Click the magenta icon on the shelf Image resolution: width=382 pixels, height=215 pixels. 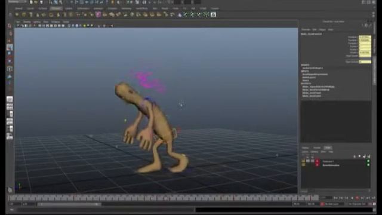98,14
